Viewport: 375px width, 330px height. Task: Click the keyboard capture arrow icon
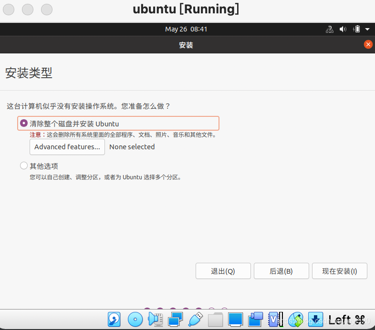coord(315,320)
